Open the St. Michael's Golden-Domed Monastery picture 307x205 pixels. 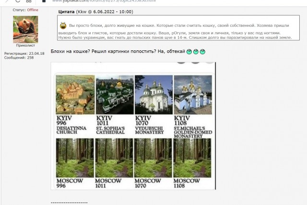point(193,95)
